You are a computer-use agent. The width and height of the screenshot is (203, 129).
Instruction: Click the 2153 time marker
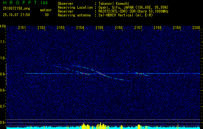click(61, 28)
